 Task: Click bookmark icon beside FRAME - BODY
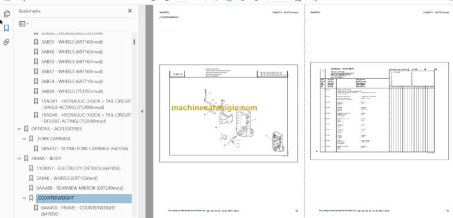pos(26,158)
